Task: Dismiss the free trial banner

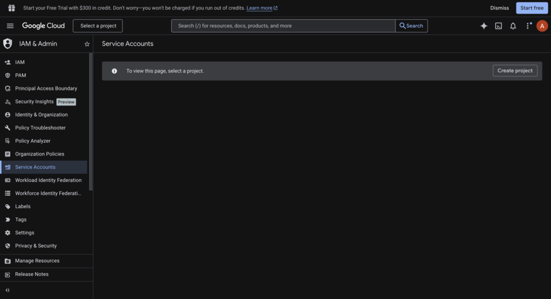Action: click(499, 8)
